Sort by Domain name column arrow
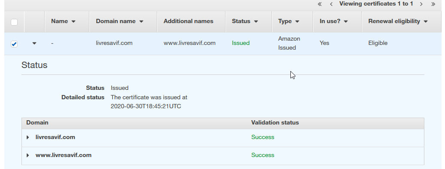Screen dimensions: 445x169 (141, 21)
